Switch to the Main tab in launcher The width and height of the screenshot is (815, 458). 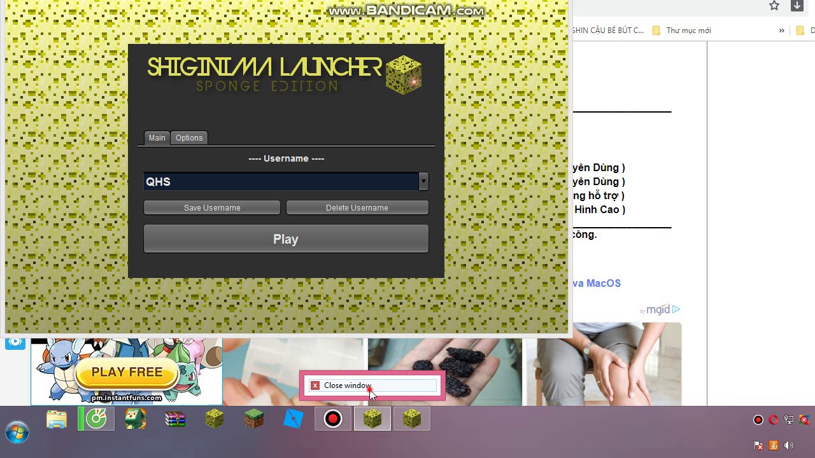click(x=157, y=138)
